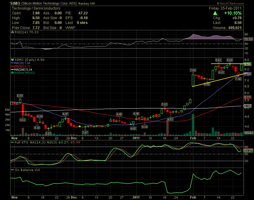Click the green Full STO legend dash

click(12, 143)
